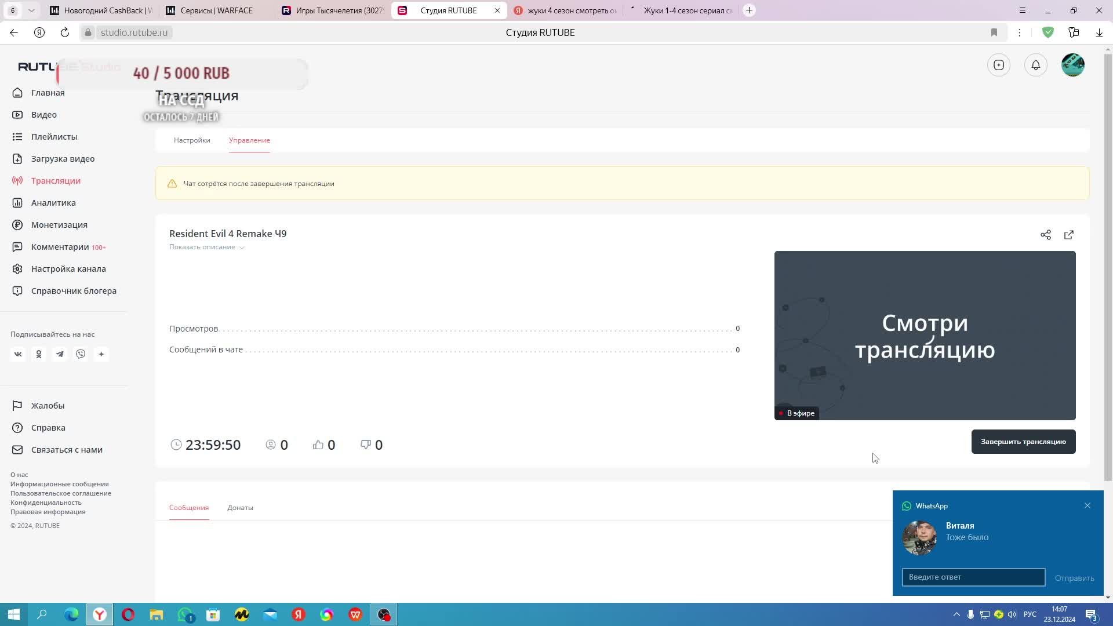Click Завершить трансляцию button
This screenshot has height=626, width=1113.
click(1023, 442)
